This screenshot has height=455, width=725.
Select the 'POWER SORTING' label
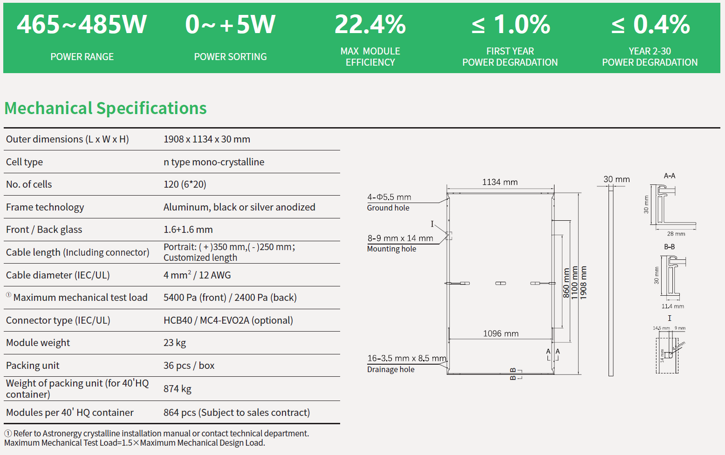coord(230,57)
